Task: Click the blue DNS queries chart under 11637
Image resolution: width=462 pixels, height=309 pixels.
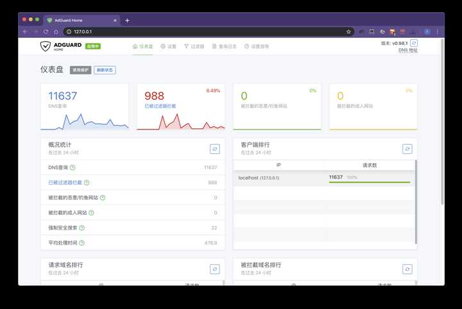Action: 85,121
